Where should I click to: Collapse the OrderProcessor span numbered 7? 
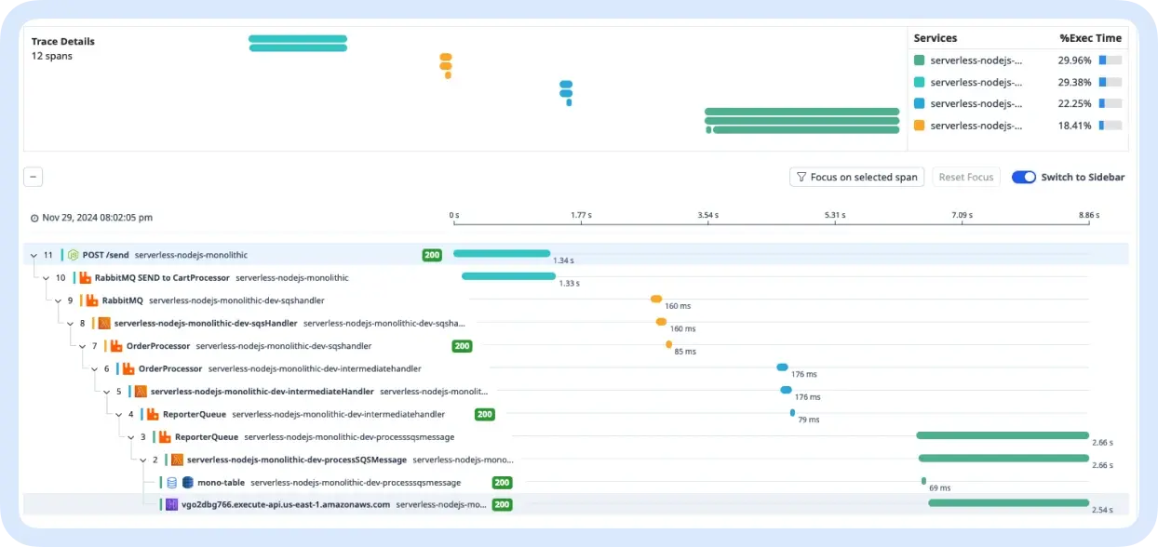(x=82, y=346)
